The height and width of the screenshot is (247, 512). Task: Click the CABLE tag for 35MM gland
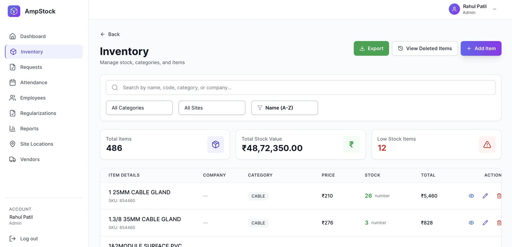[258, 223]
